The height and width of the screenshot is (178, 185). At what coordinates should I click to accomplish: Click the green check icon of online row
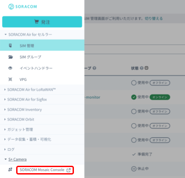[x=134, y=97]
